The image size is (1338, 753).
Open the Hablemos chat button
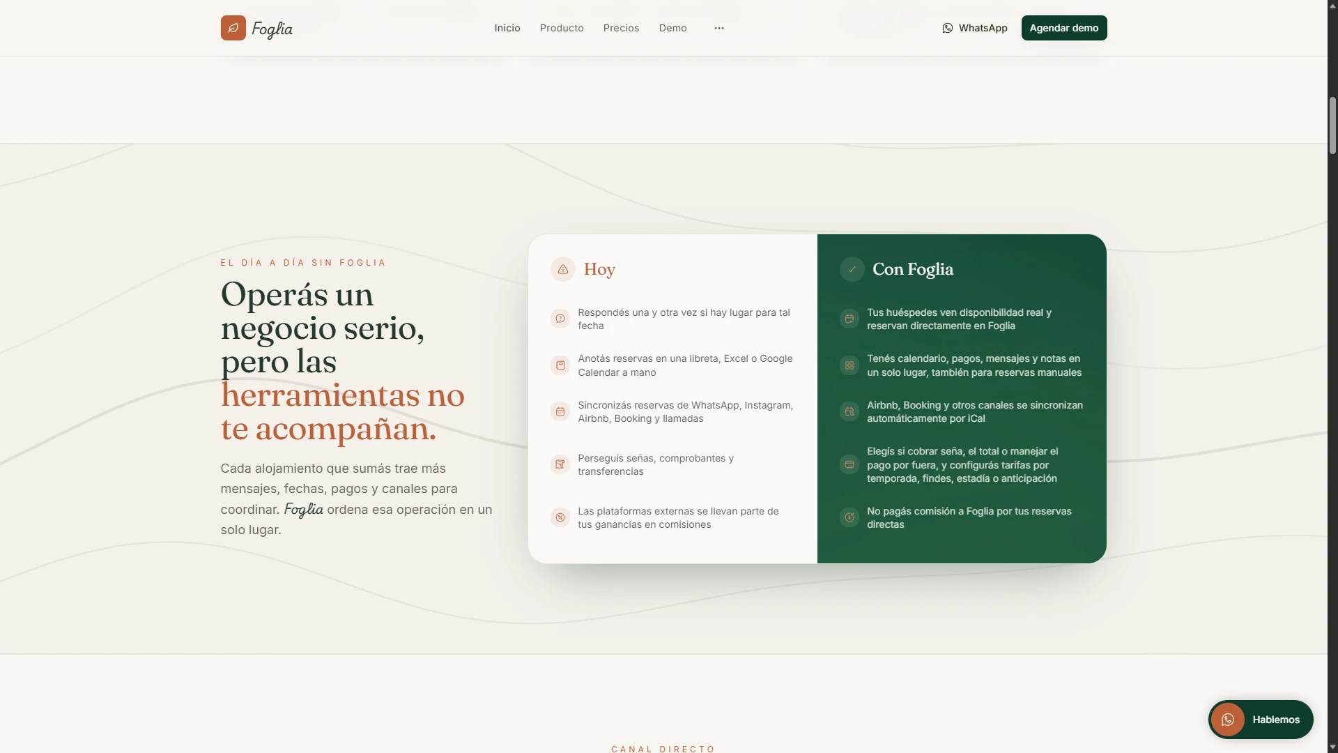tap(1261, 720)
